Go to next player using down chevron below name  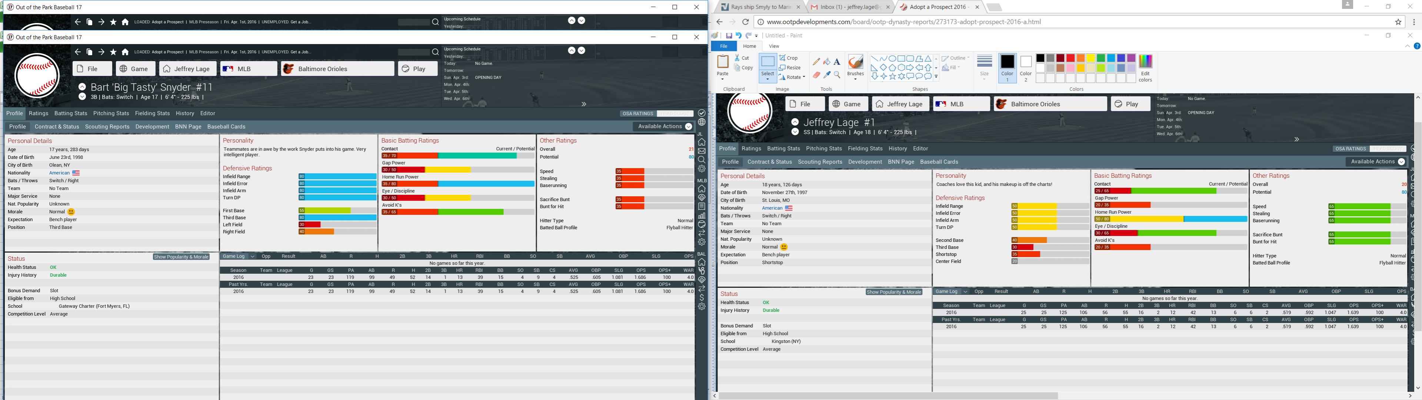(82, 97)
